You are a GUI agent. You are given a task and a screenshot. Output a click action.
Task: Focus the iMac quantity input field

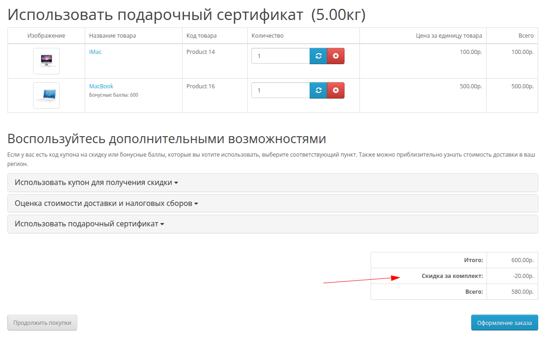[280, 56]
